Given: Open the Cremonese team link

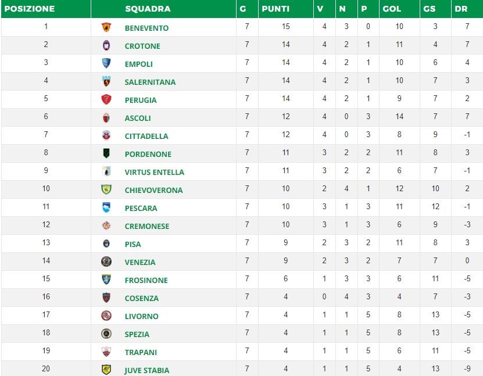Looking at the screenshot, I should pos(147,226).
